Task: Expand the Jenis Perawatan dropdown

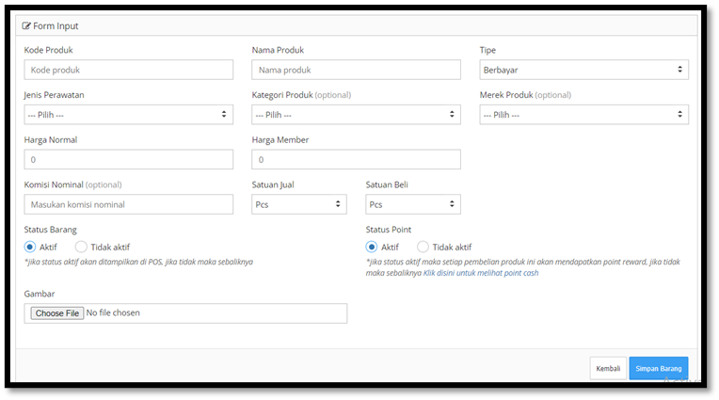Action: [x=128, y=114]
